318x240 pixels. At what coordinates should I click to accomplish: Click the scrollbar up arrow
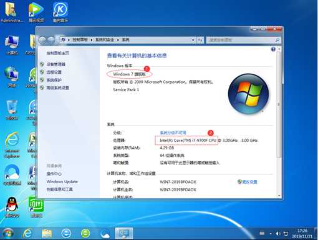click(x=279, y=49)
